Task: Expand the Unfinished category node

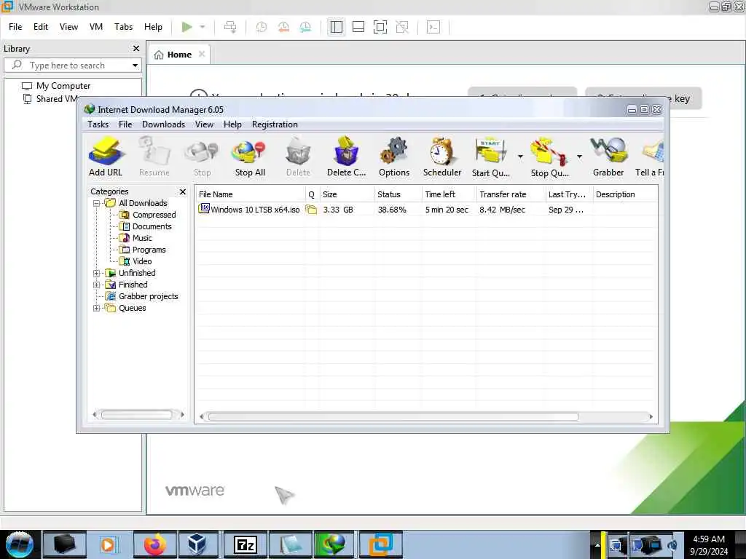Action: click(97, 274)
